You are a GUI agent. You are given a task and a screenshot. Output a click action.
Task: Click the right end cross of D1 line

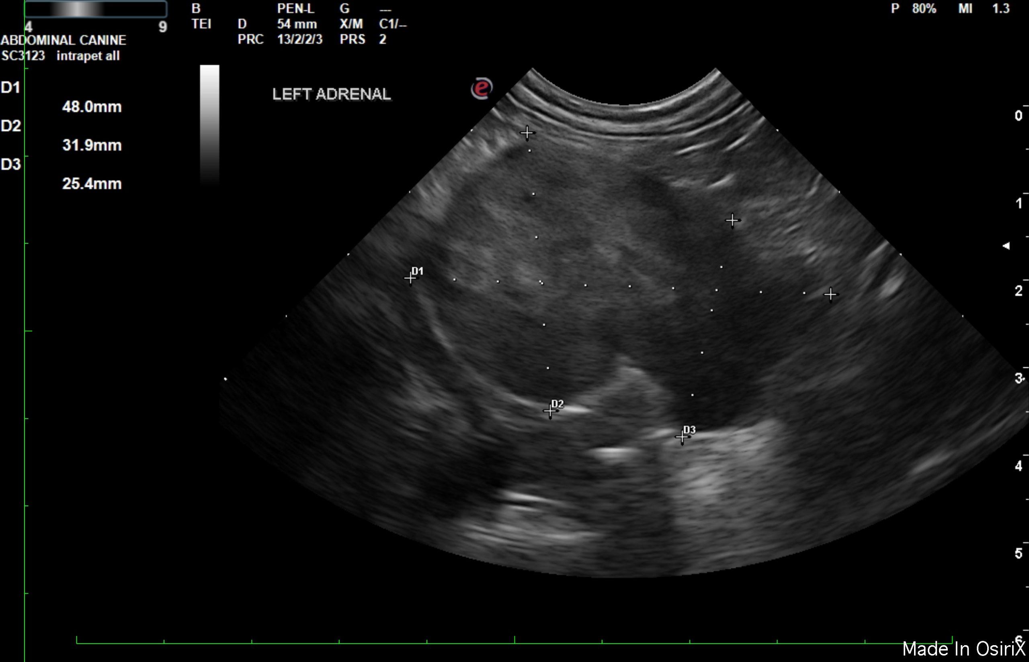(830, 294)
